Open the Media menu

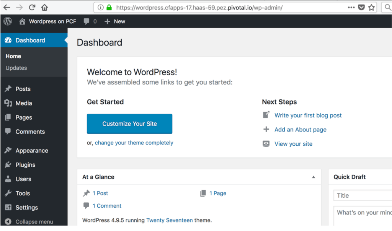(x=24, y=103)
